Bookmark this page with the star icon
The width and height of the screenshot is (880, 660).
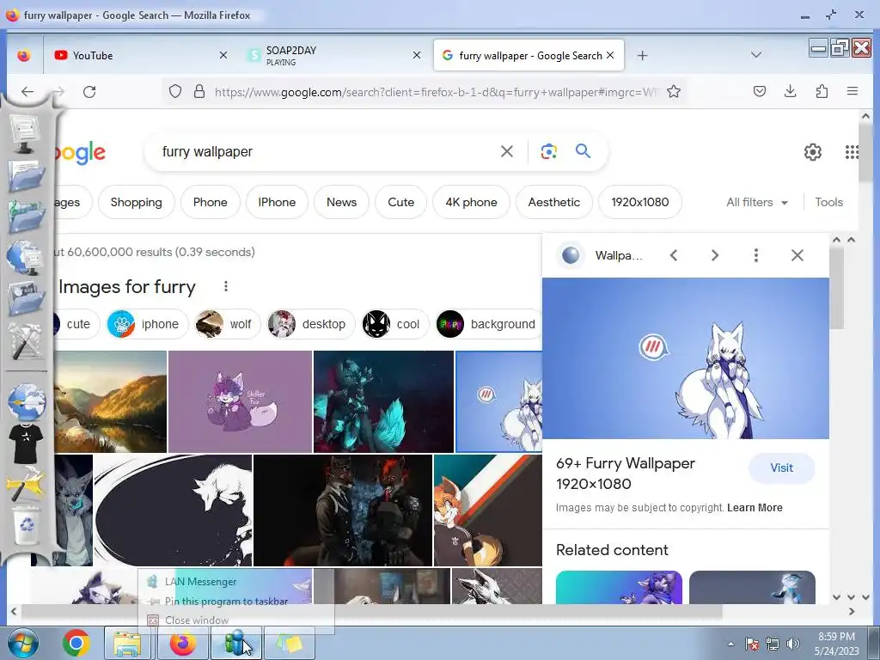(674, 91)
